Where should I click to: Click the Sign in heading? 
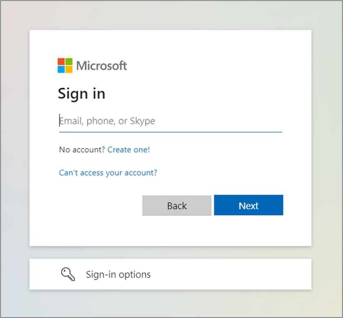click(x=82, y=94)
